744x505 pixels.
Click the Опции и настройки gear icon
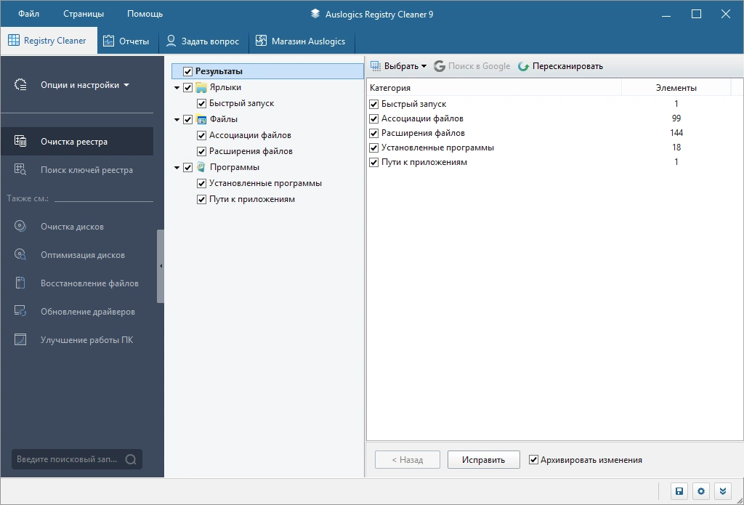(20, 85)
